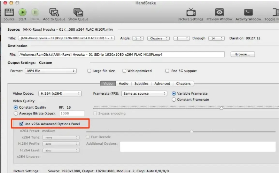Image resolution: width=279 pixels, height=173 pixels.
Task: Click the Output Settings: Custom label
Action: pos(30,63)
